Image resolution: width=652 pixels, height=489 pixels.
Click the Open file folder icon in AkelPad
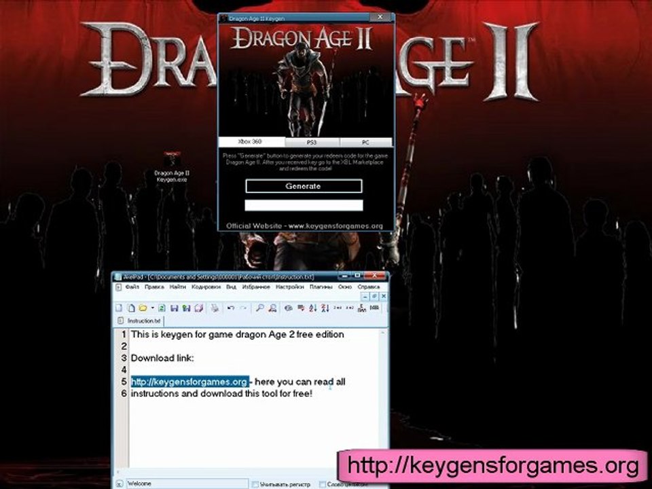tap(143, 308)
